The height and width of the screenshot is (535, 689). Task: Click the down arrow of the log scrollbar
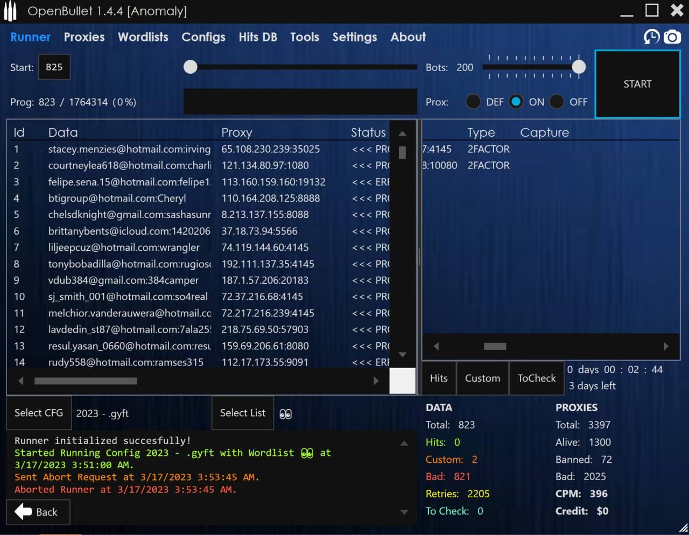pos(404,512)
